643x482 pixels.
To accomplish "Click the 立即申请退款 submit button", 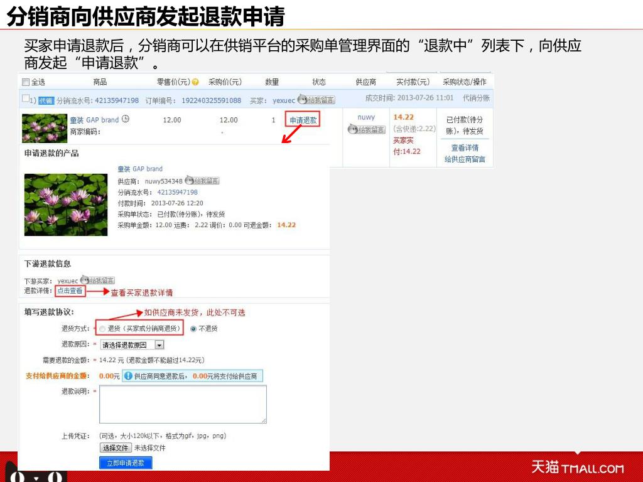I will 126,463.
